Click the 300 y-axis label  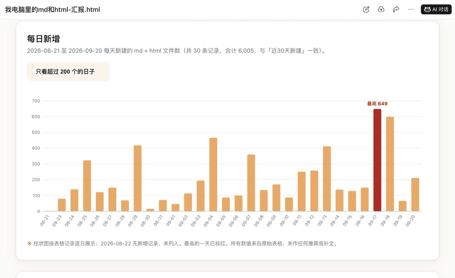tap(36, 164)
